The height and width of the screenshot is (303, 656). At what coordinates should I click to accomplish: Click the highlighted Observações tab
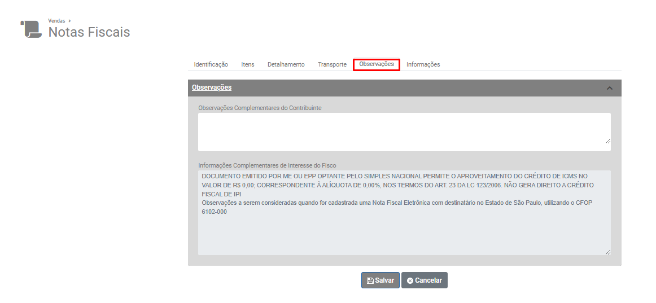(377, 64)
